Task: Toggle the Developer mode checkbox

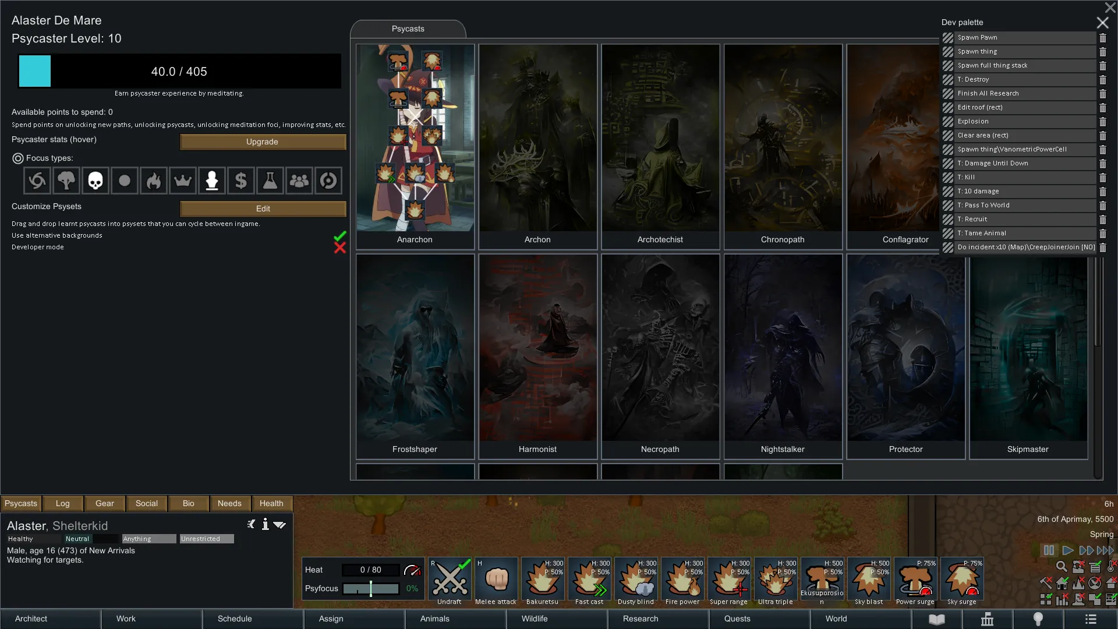Action: [339, 248]
